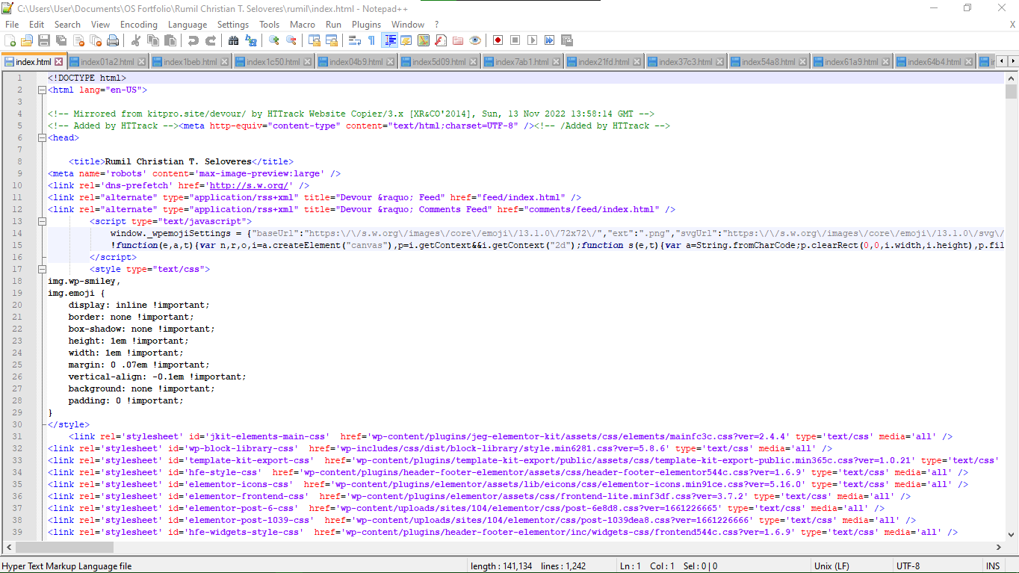1019x573 pixels.
Task: Collapse the script block at line 13
Action: point(43,220)
